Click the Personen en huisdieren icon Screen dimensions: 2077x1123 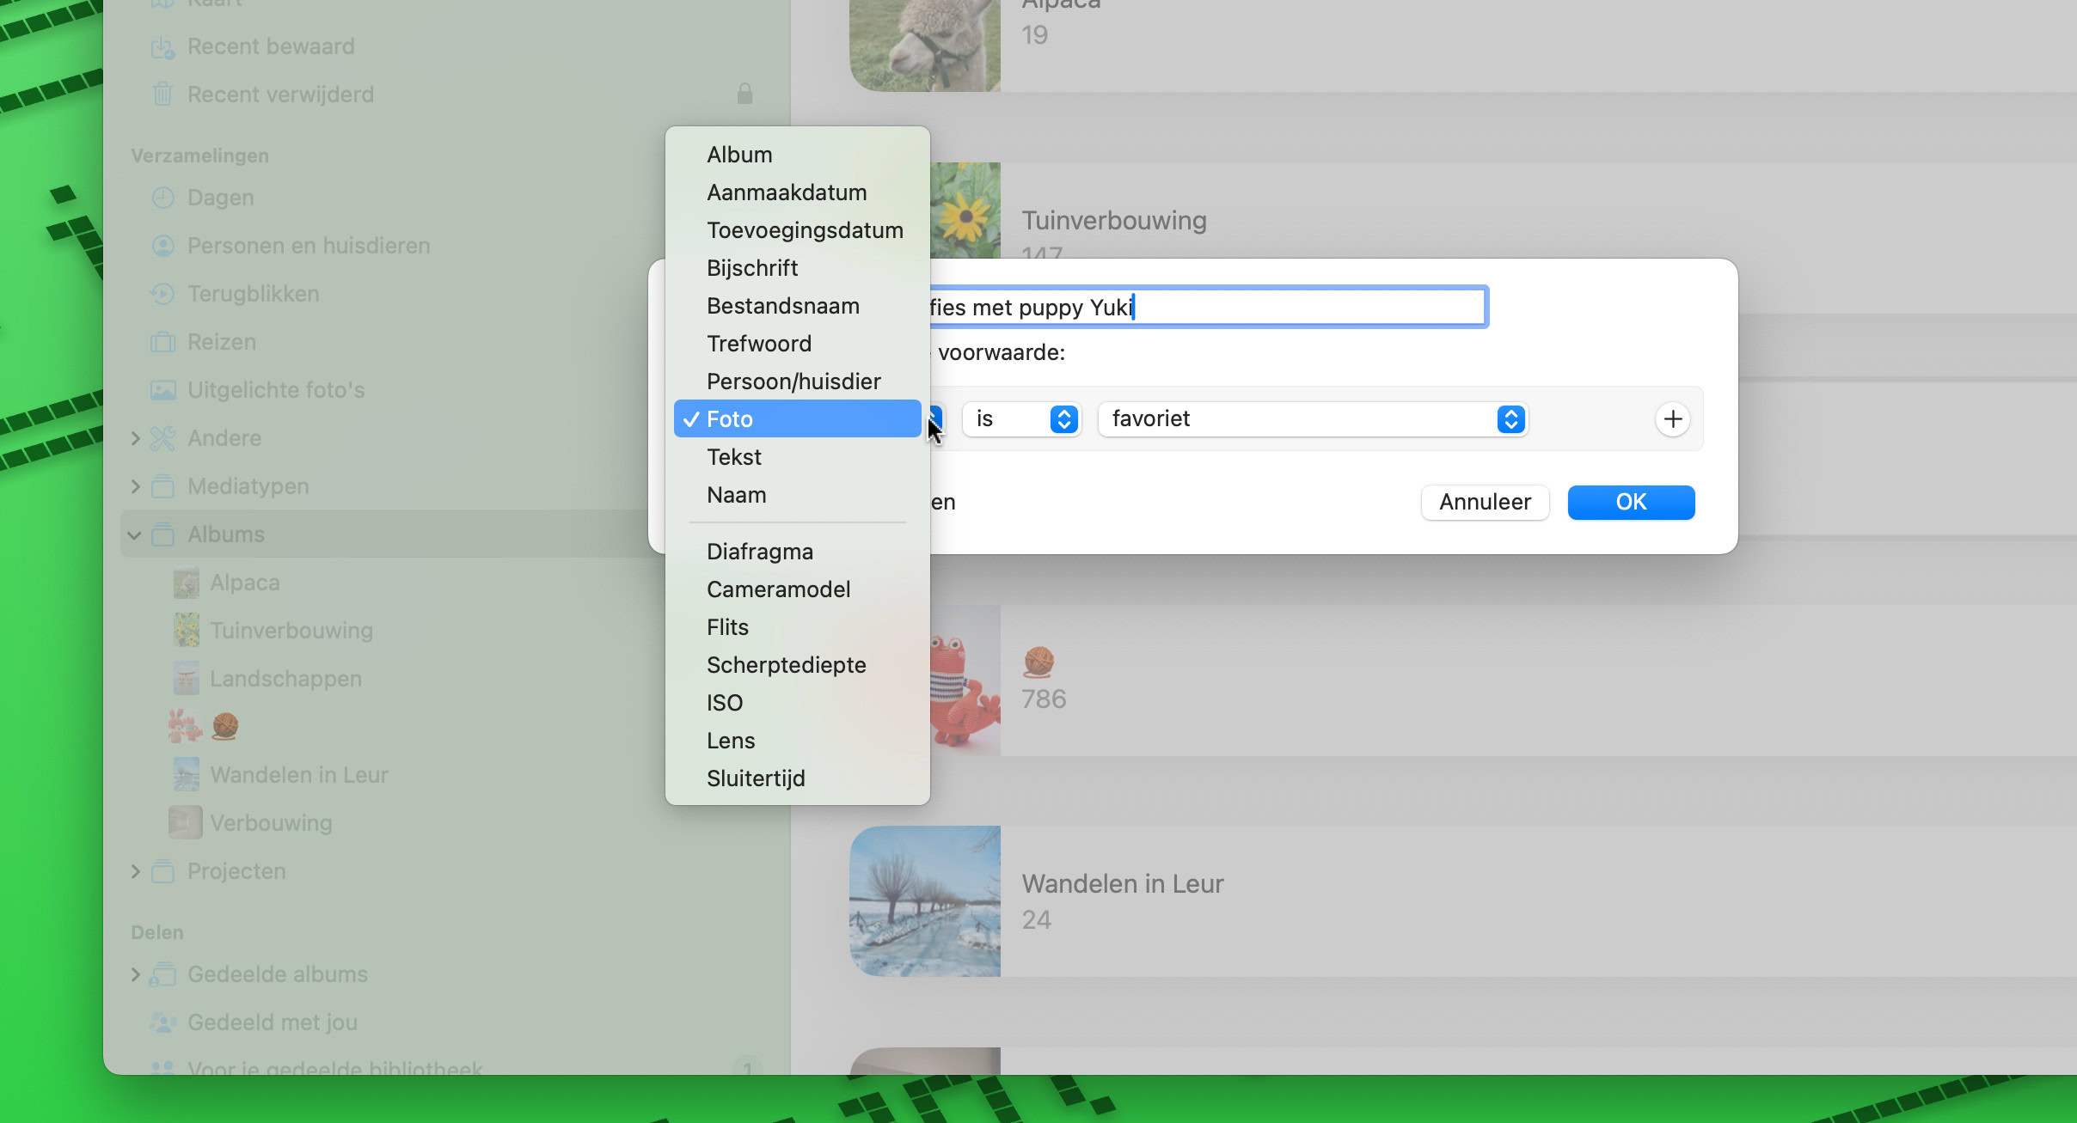click(x=162, y=246)
